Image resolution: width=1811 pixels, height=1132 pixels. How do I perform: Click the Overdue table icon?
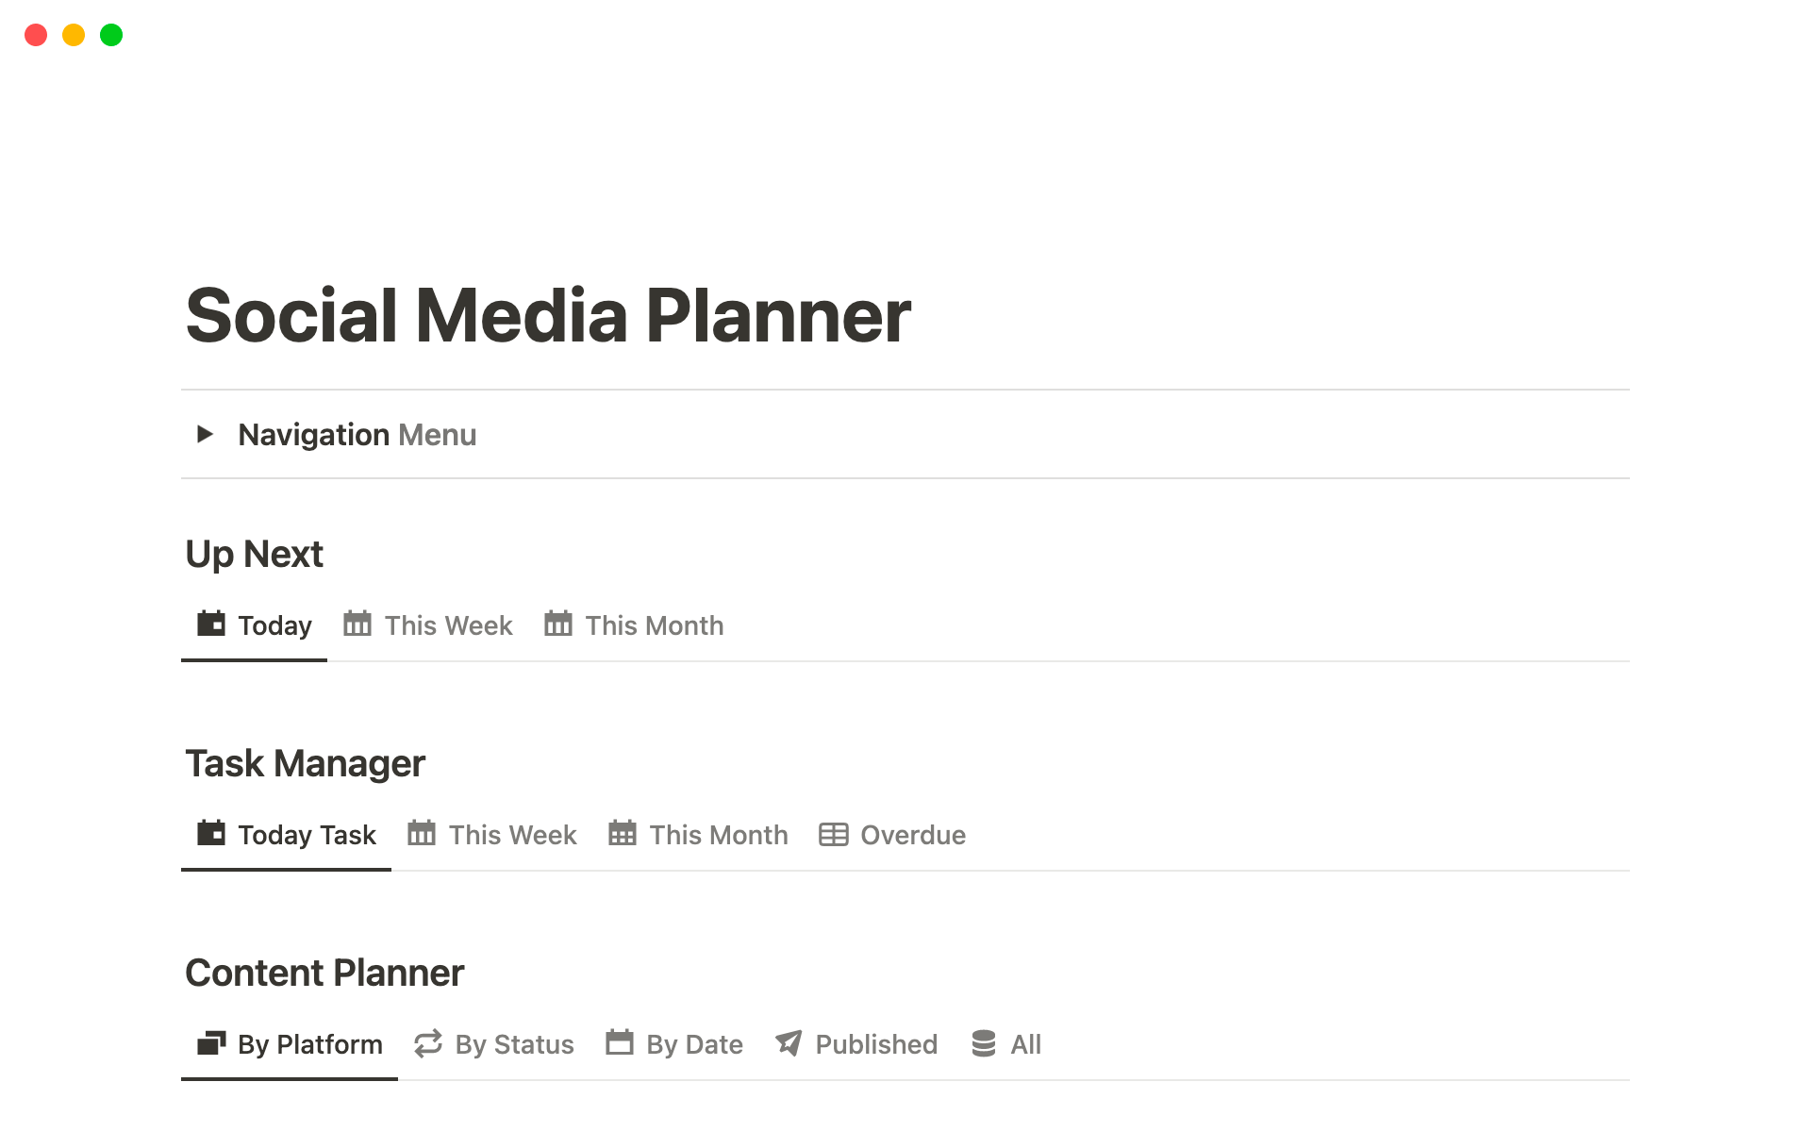[834, 834]
